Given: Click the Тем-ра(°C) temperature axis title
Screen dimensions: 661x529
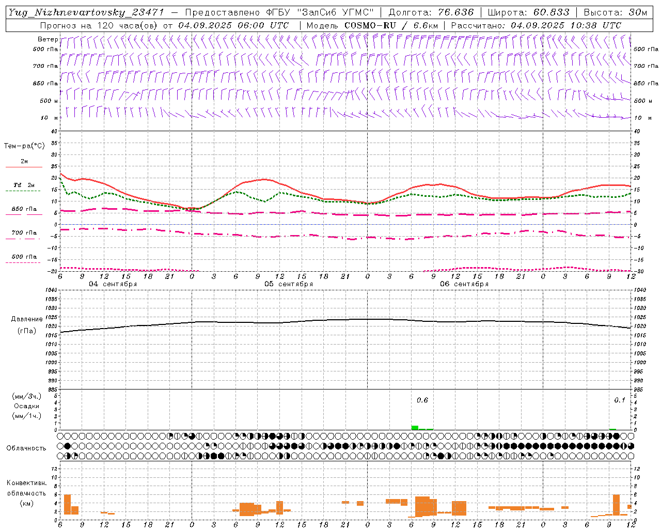Looking at the screenshot, I should click(24, 146).
